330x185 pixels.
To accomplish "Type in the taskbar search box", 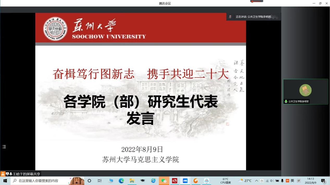I will (39, 181).
